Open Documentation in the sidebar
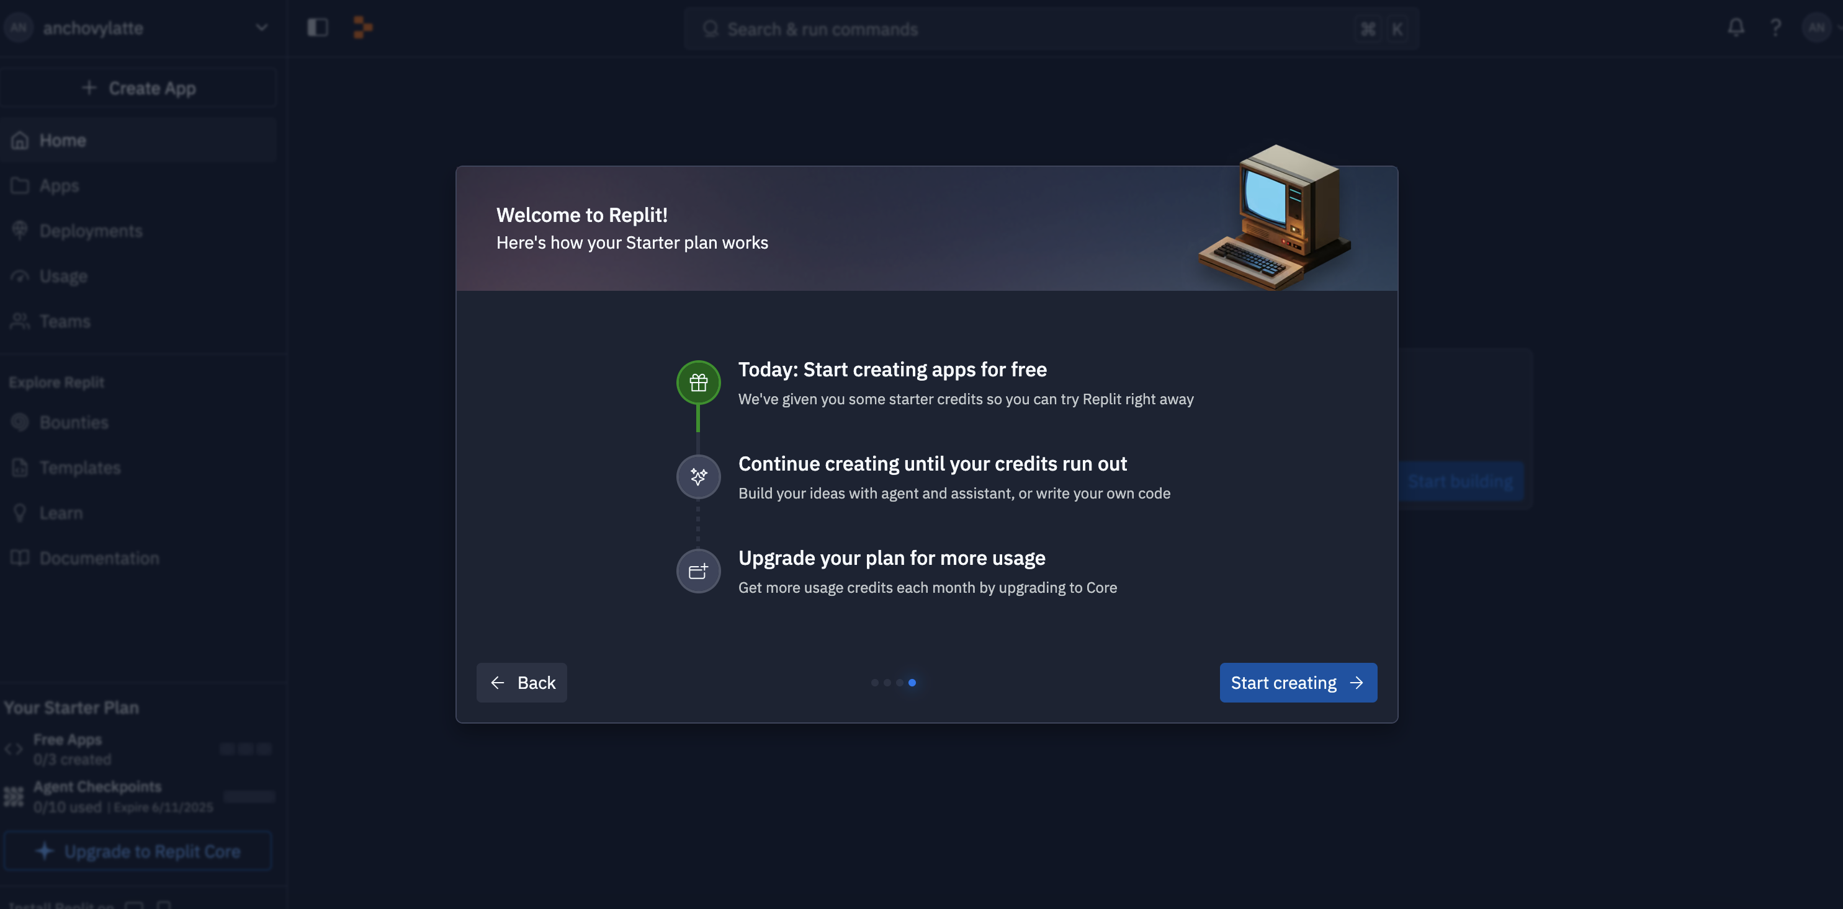The width and height of the screenshot is (1843, 909). (139, 558)
